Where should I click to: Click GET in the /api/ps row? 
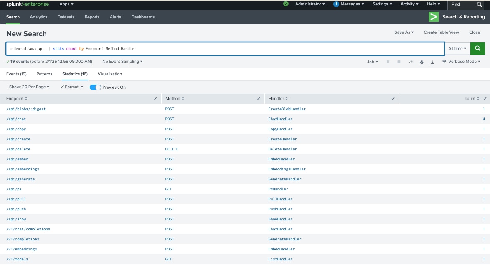pyautogui.click(x=168, y=189)
